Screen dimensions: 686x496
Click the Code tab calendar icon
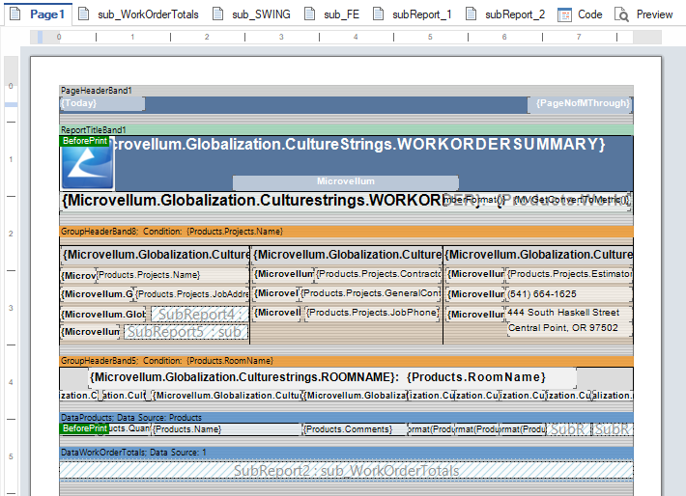point(564,14)
